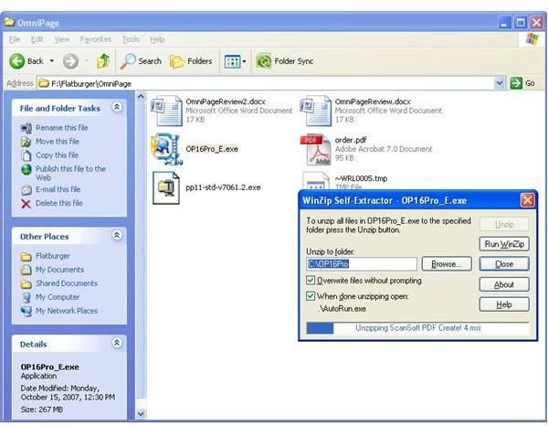
Task: Click the task pane scroll down arrow
Action: (x=141, y=414)
